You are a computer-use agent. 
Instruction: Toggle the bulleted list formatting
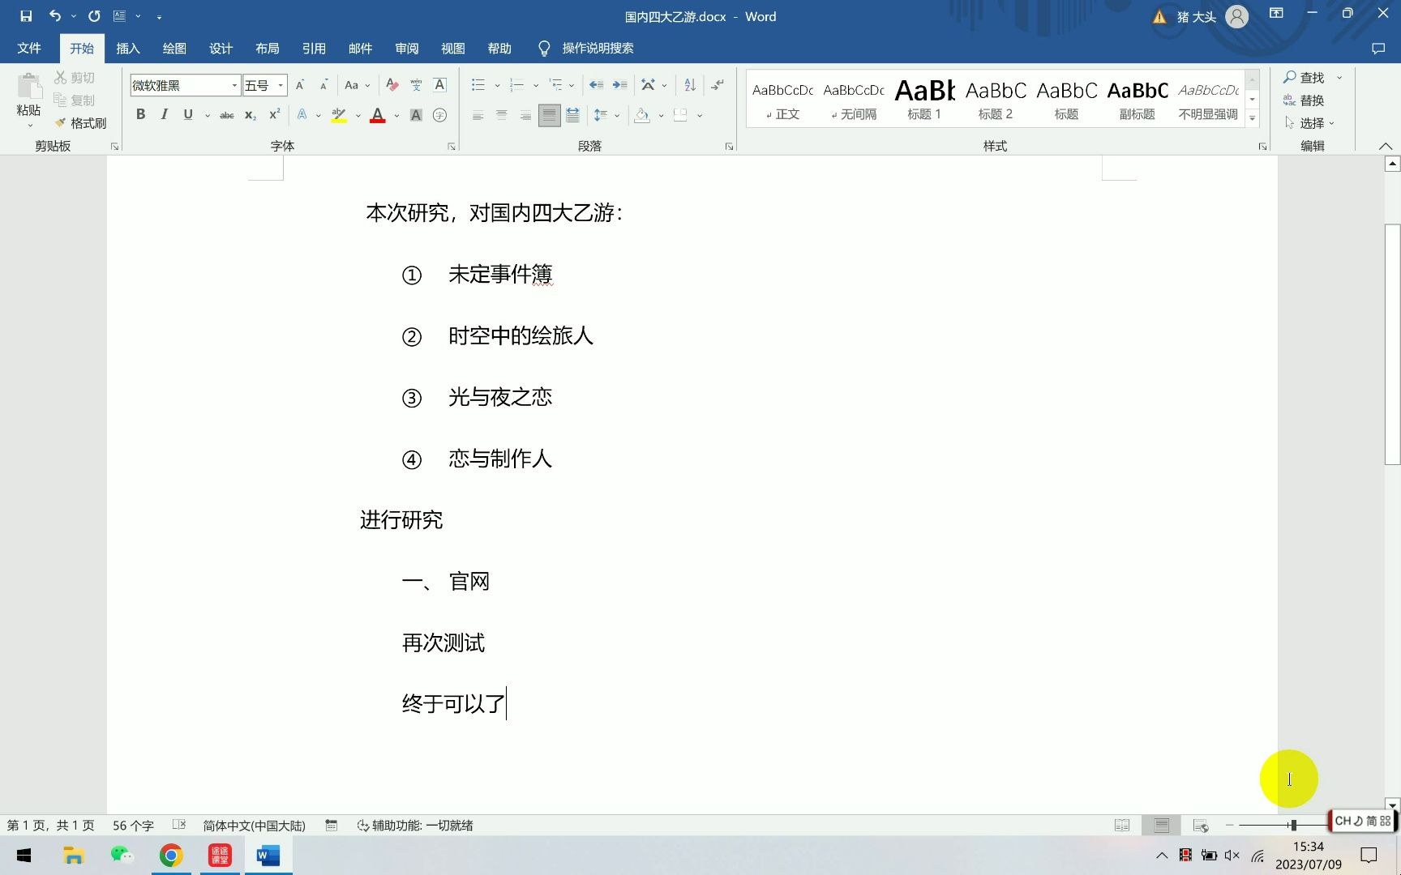click(x=477, y=84)
